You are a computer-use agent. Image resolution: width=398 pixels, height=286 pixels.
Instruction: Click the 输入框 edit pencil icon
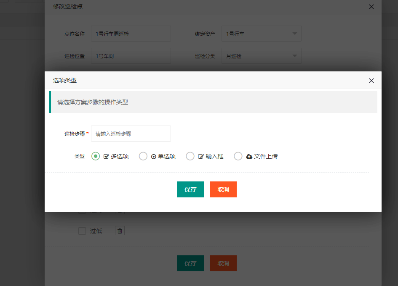click(201, 156)
